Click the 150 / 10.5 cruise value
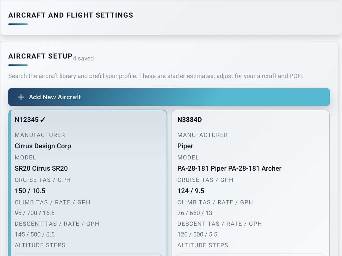Image resolution: width=342 pixels, height=256 pixels. [30, 191]
